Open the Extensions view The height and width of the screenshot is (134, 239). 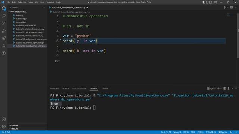pyautogui.click(x=4, y=38)
